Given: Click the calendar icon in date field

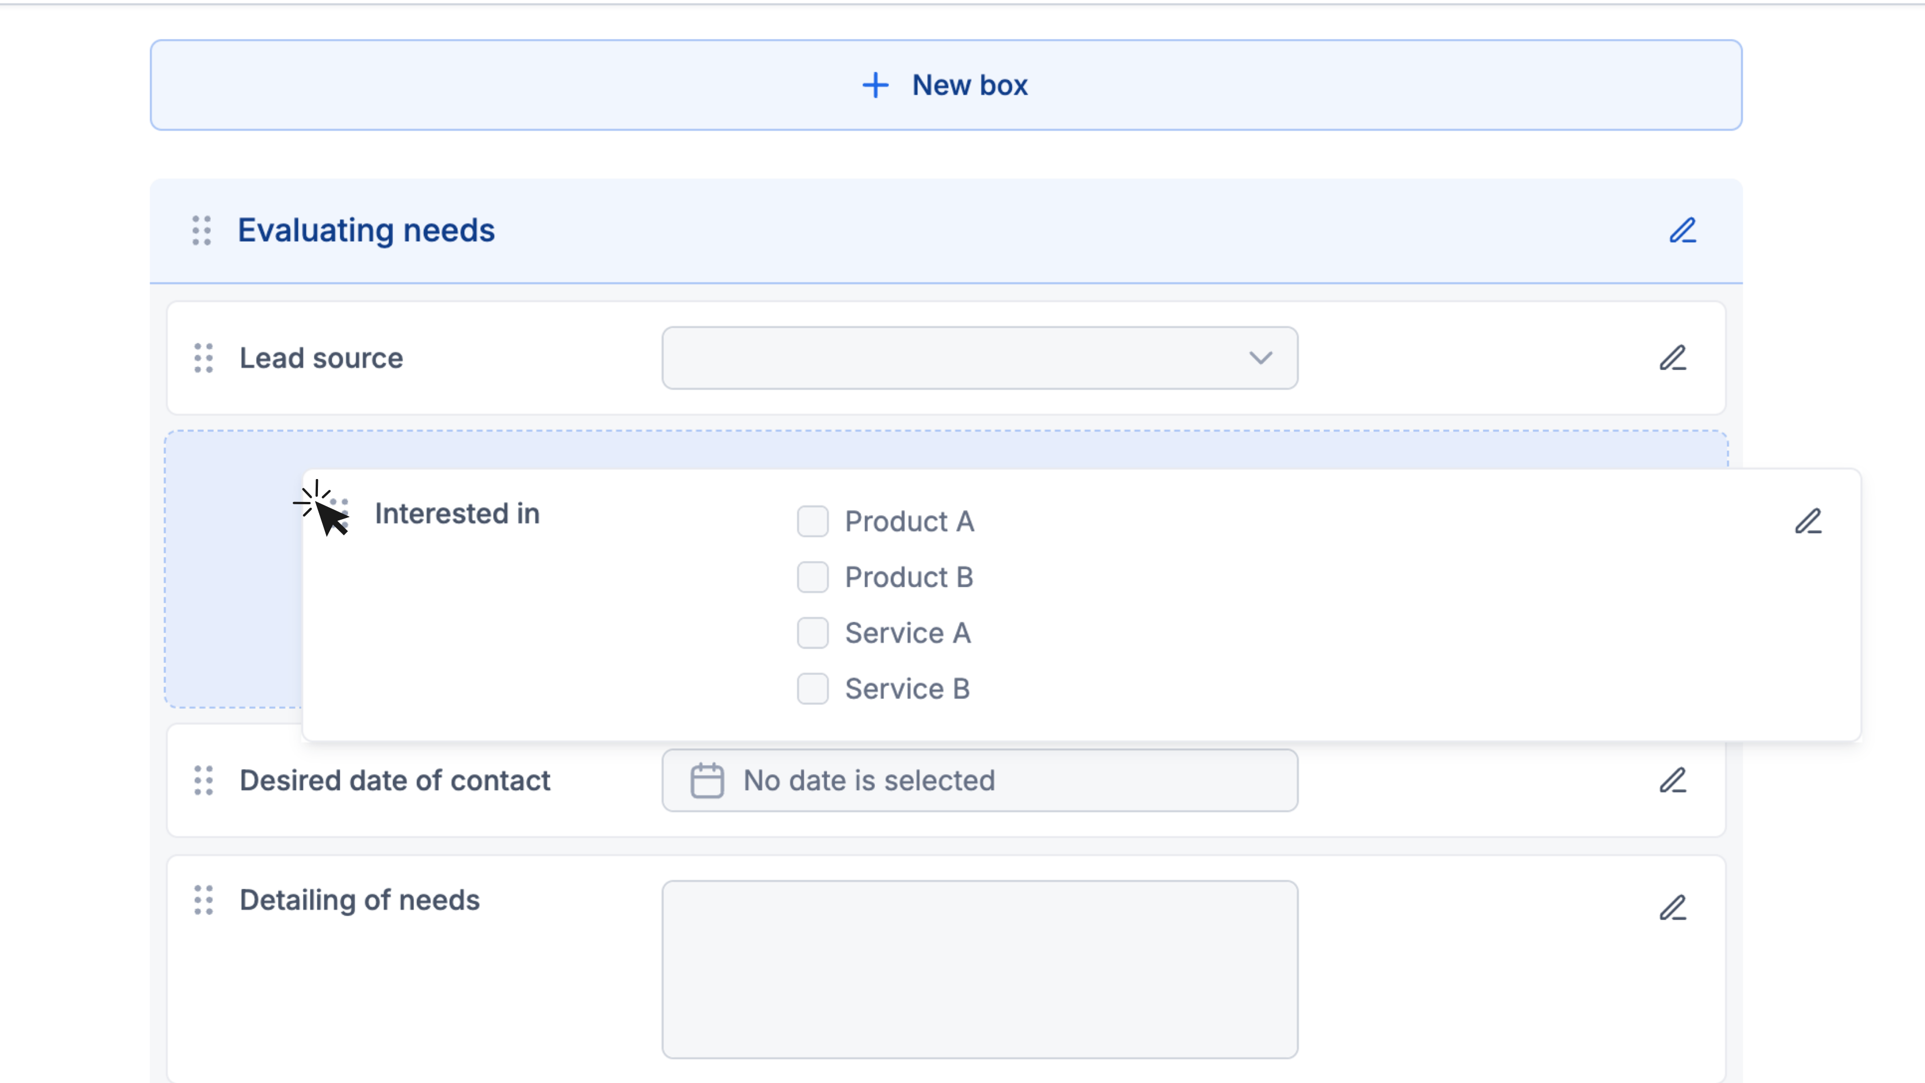Looking at the screenshot, I should point(706,780).
